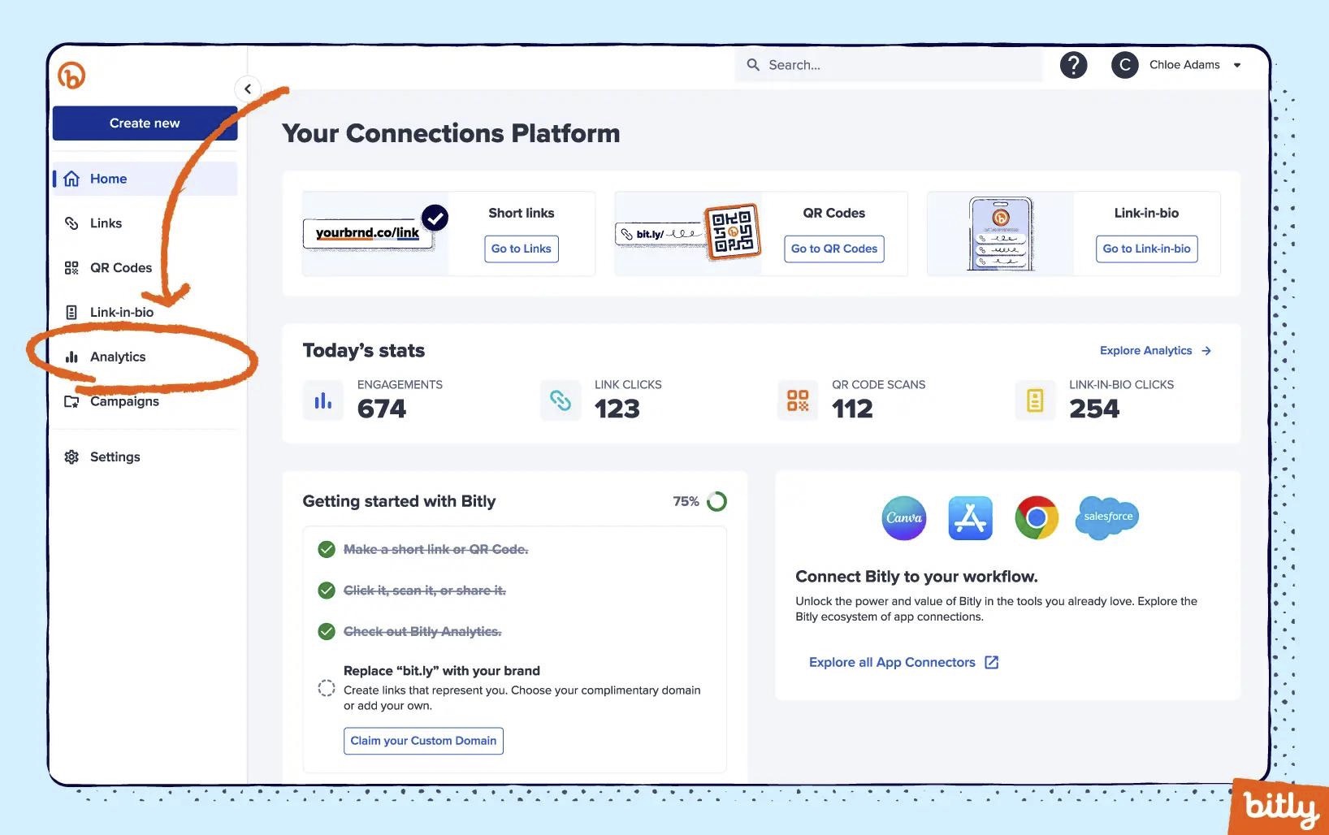Click the Create new button
The height and width of the screenshot is (835, 1329).
[145, 123]
